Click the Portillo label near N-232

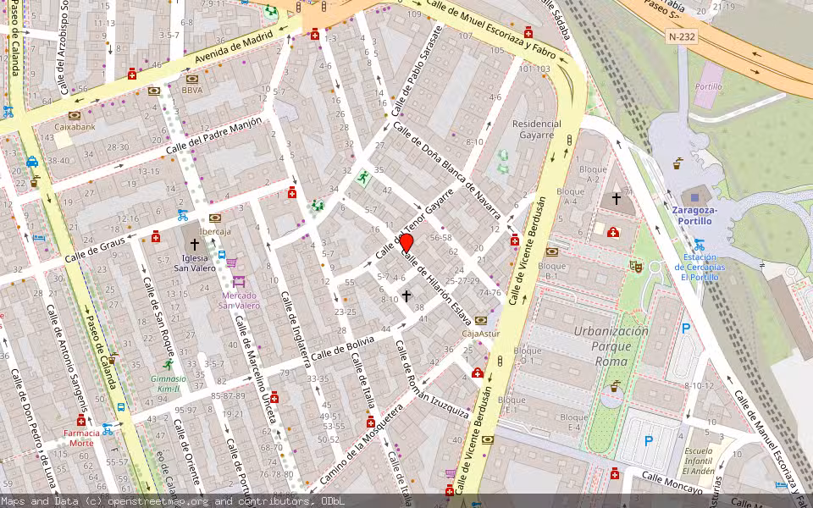pos(708,86)
